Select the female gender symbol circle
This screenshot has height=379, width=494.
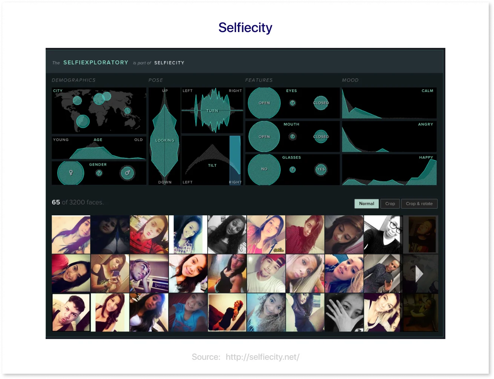71,173
